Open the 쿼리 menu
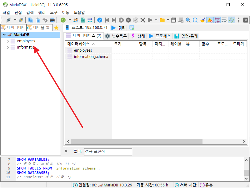Image resolution: width=250 pixels, height=188 pixels. pyautogui.click(x=42, y=13)
